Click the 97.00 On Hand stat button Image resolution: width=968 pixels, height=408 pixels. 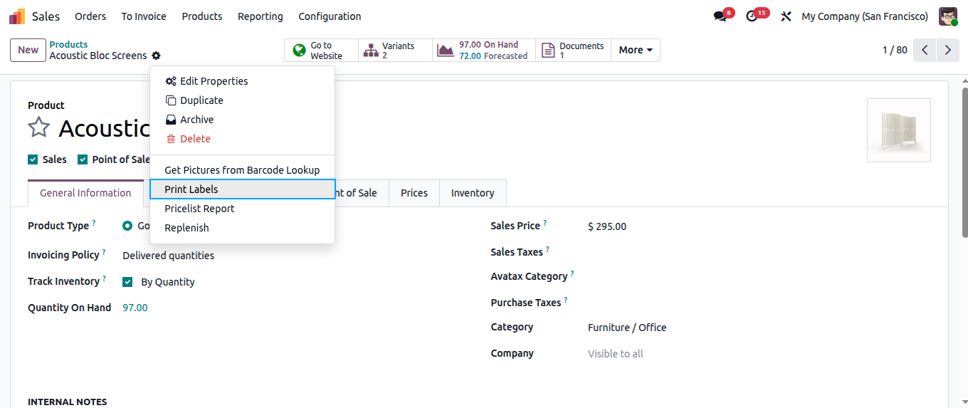[484, 51]
